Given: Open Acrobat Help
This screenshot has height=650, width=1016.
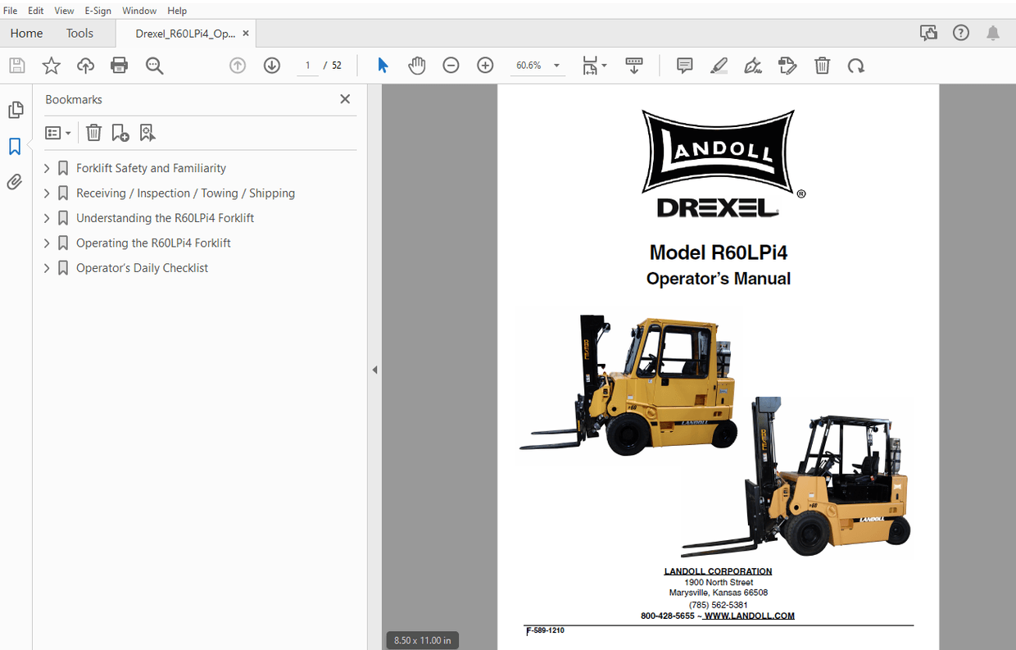Looking at the screenshot, I should click(x=960, y=32).
